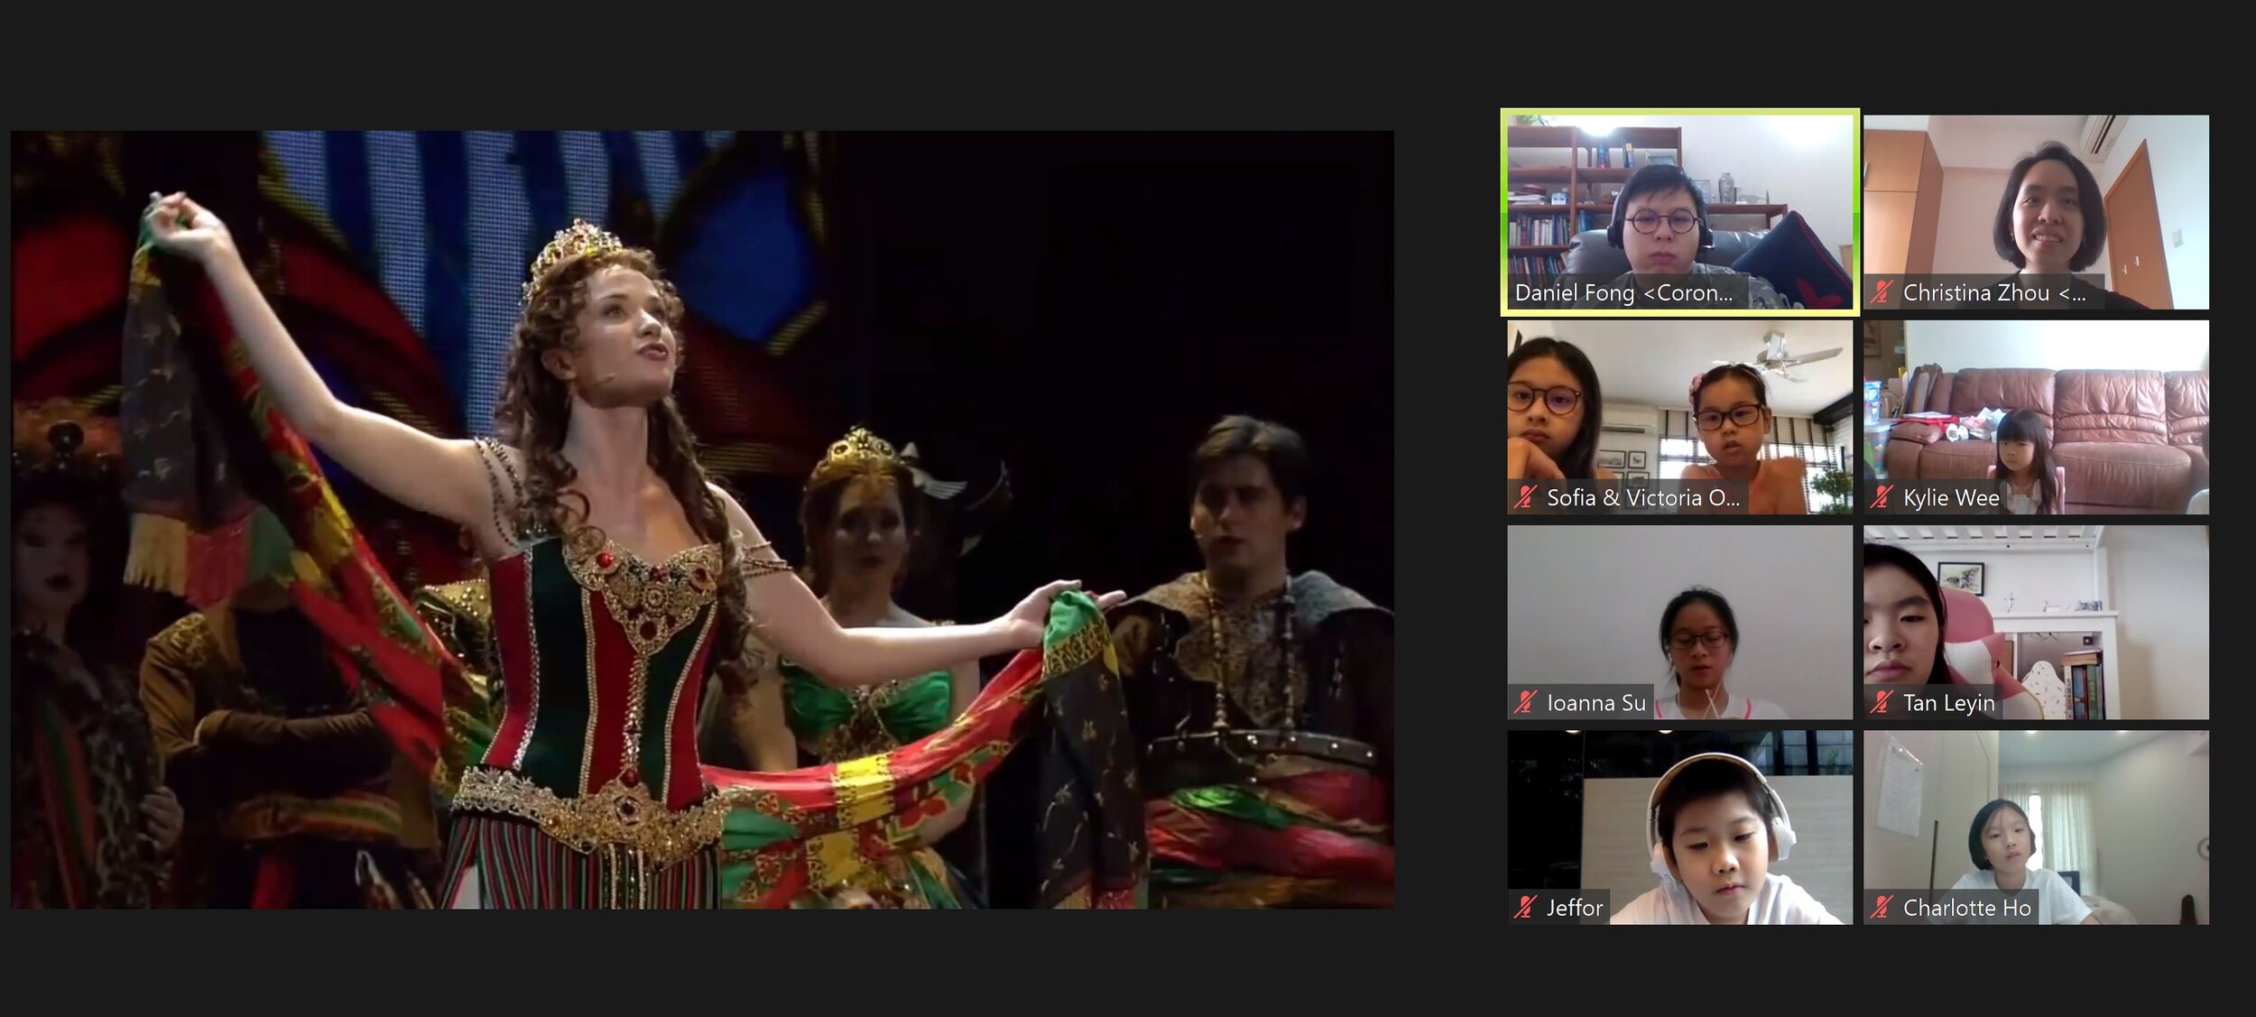Click the muted mic icon next to Jeffor
2256x1017 pixels.
coord(1525,907)
